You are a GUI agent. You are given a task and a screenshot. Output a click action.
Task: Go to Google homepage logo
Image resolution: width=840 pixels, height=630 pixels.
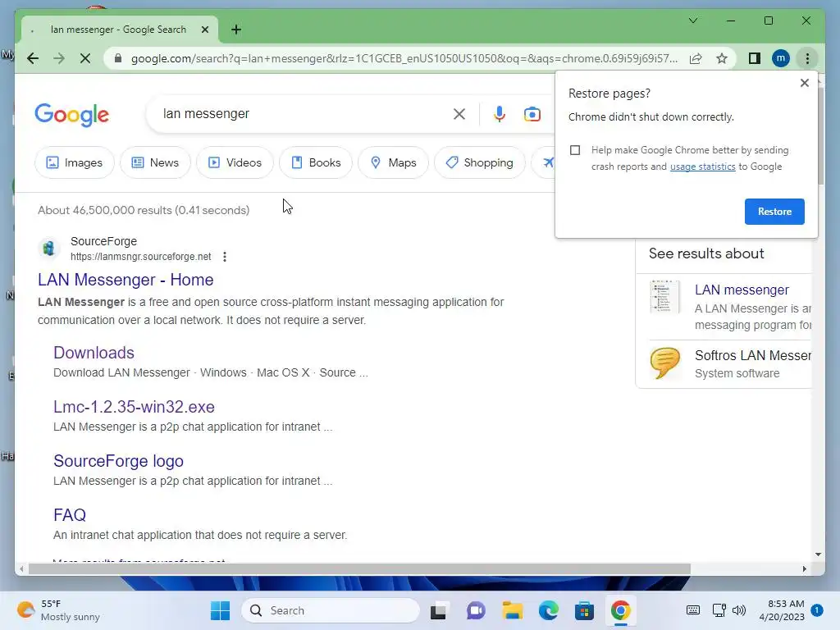click(72, 115)
